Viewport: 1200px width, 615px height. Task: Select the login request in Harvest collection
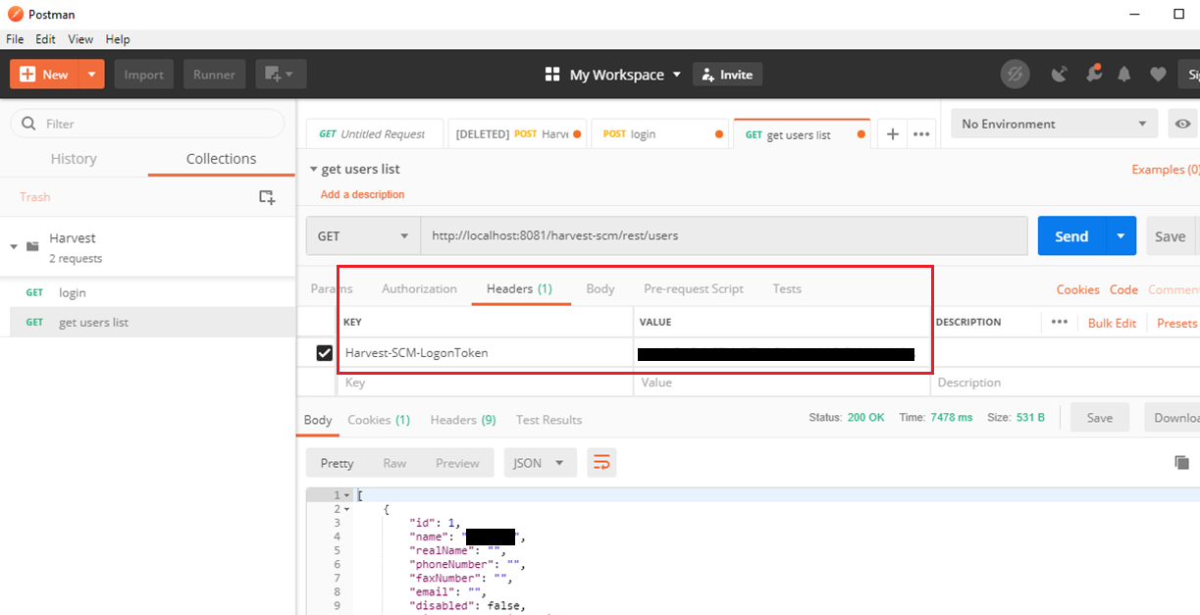[72, 292]
